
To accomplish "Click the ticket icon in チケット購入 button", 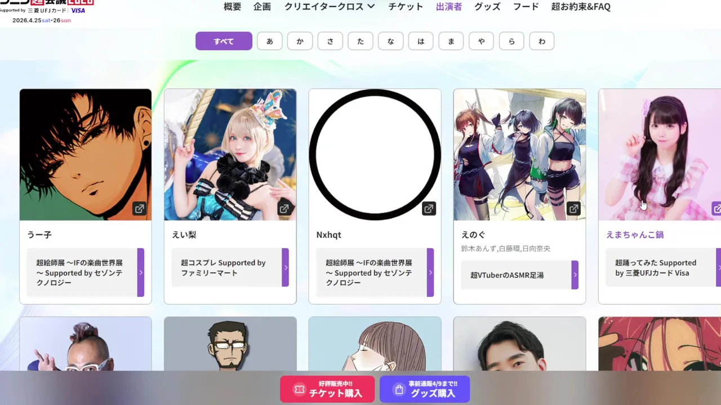I will (299, 389).
